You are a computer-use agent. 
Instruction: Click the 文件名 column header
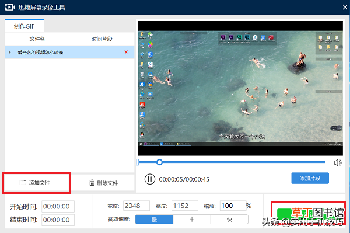[37, 39]
